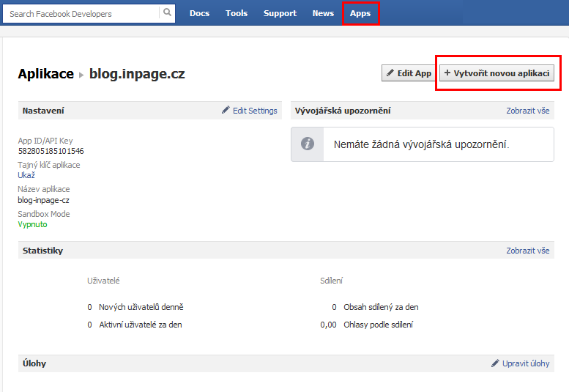Click the Aplikace breadcrumb heading
The width and height of the screenshot is (569, 392).
click(46, 74)
